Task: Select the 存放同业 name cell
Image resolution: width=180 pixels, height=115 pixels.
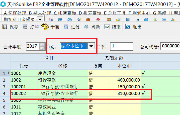Action: [63, 107]
